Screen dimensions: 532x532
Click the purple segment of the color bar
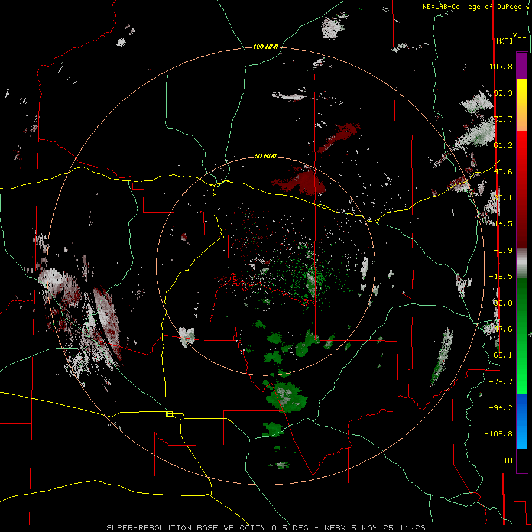522,66
